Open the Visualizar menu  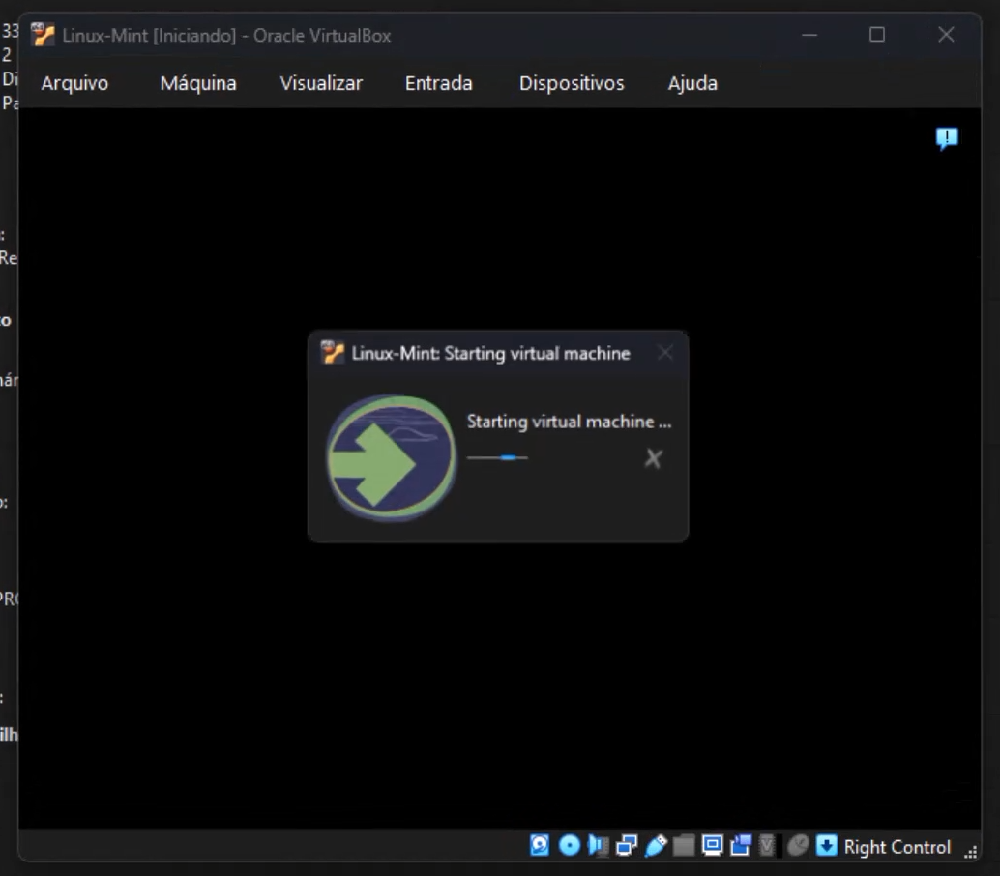point(321,83)
